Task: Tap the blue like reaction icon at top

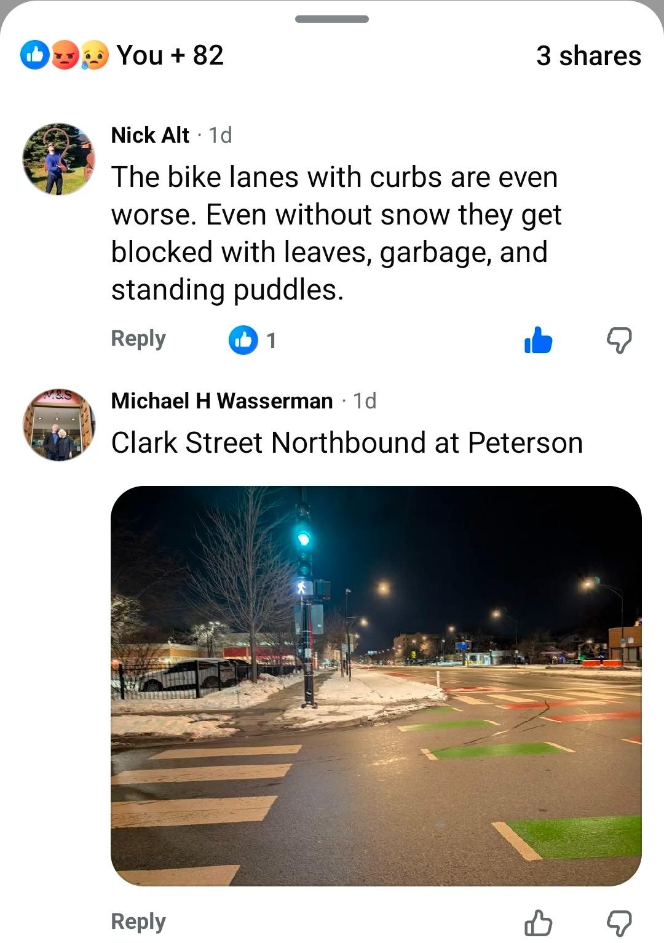Action: coord(35,55)
